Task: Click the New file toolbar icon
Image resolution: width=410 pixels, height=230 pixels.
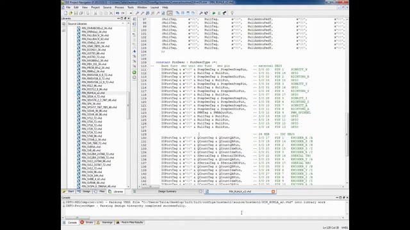Action: click(x=65, y=13)
